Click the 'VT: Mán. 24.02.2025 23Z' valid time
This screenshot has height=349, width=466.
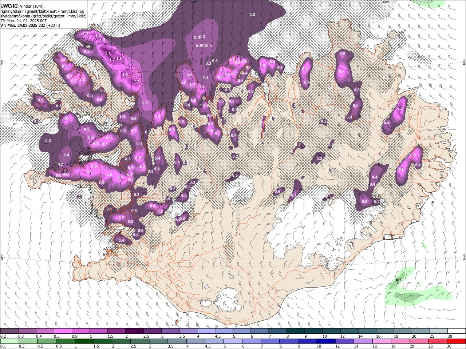(x=23, y=25)
